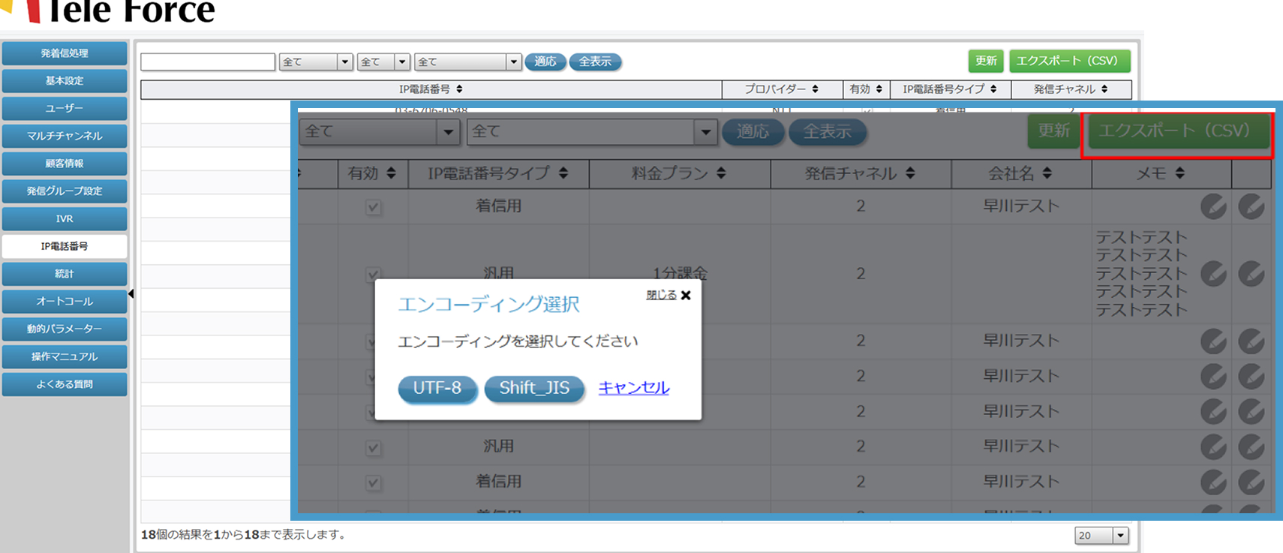Toggle the 有効 checkbox in first 着信用 row

pos(373,207)
